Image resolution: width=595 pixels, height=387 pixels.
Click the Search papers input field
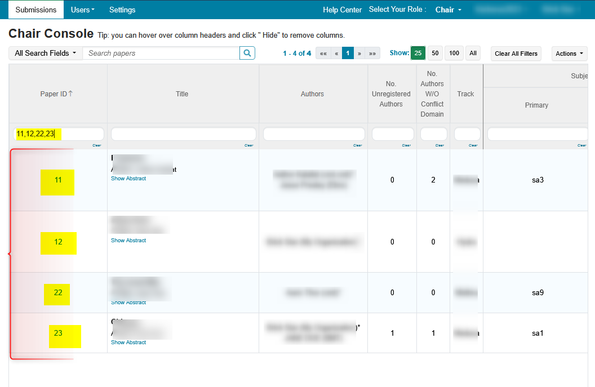click(161, 53)
